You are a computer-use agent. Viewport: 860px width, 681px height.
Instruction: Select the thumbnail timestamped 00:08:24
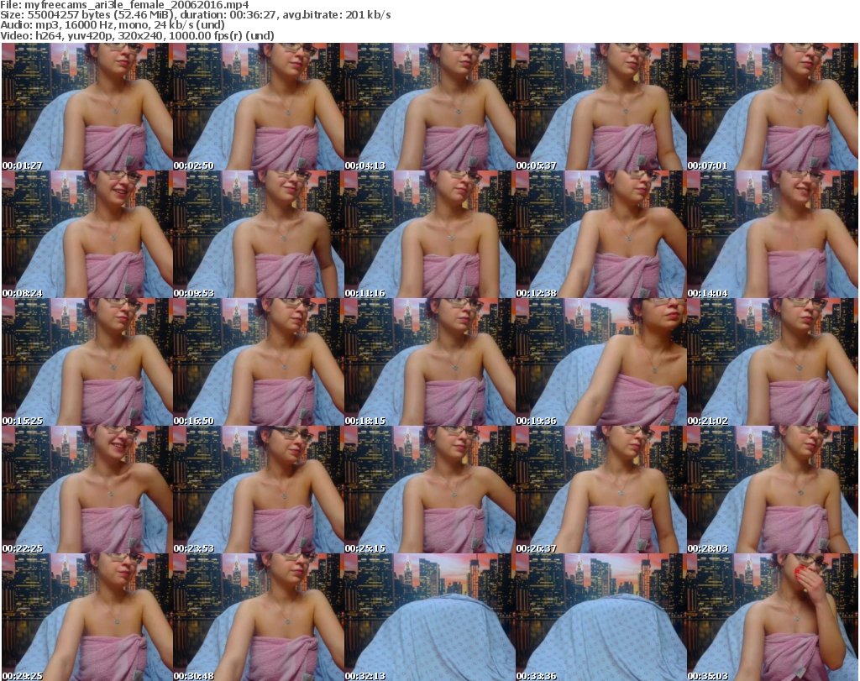(87, 234)
